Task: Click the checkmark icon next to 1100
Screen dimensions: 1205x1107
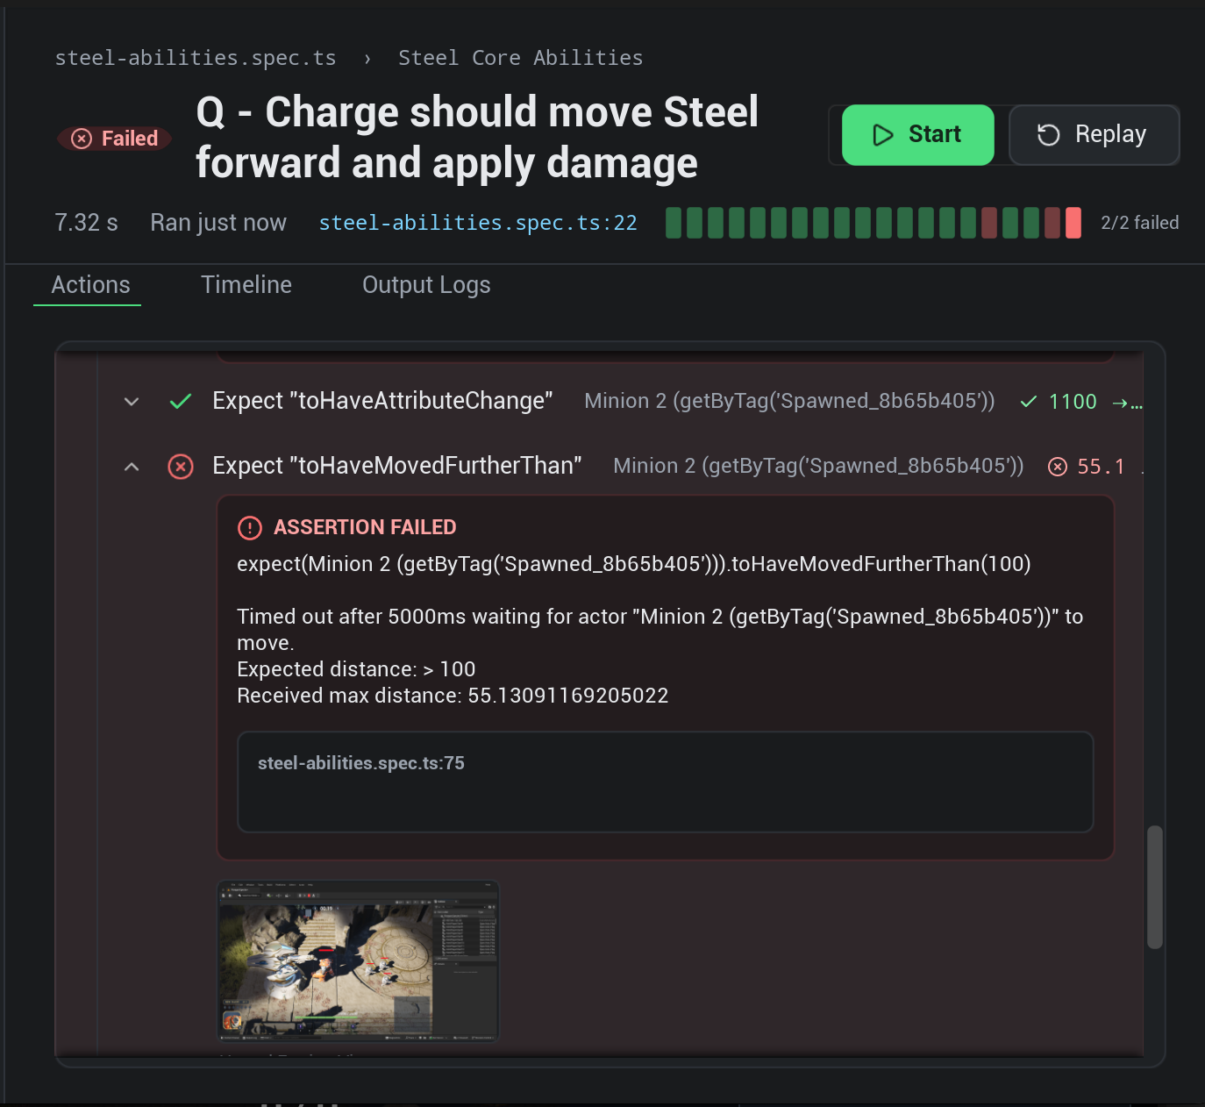Action: tap(1029, 402)
